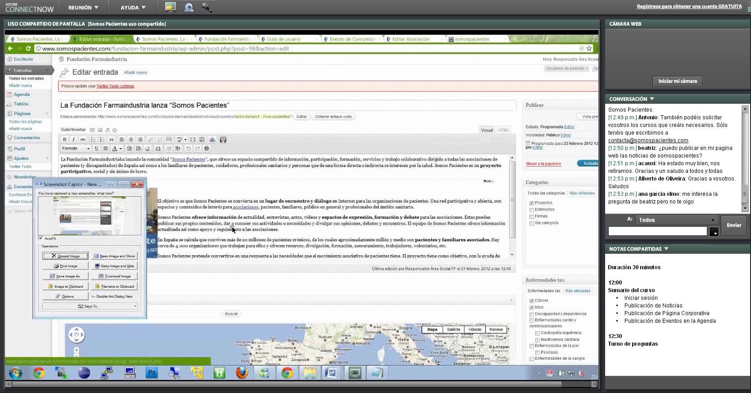The width and height of the screenshot is (751, 393).
Task: Click Obtener enlace corto button
Action: pos(333,117)
